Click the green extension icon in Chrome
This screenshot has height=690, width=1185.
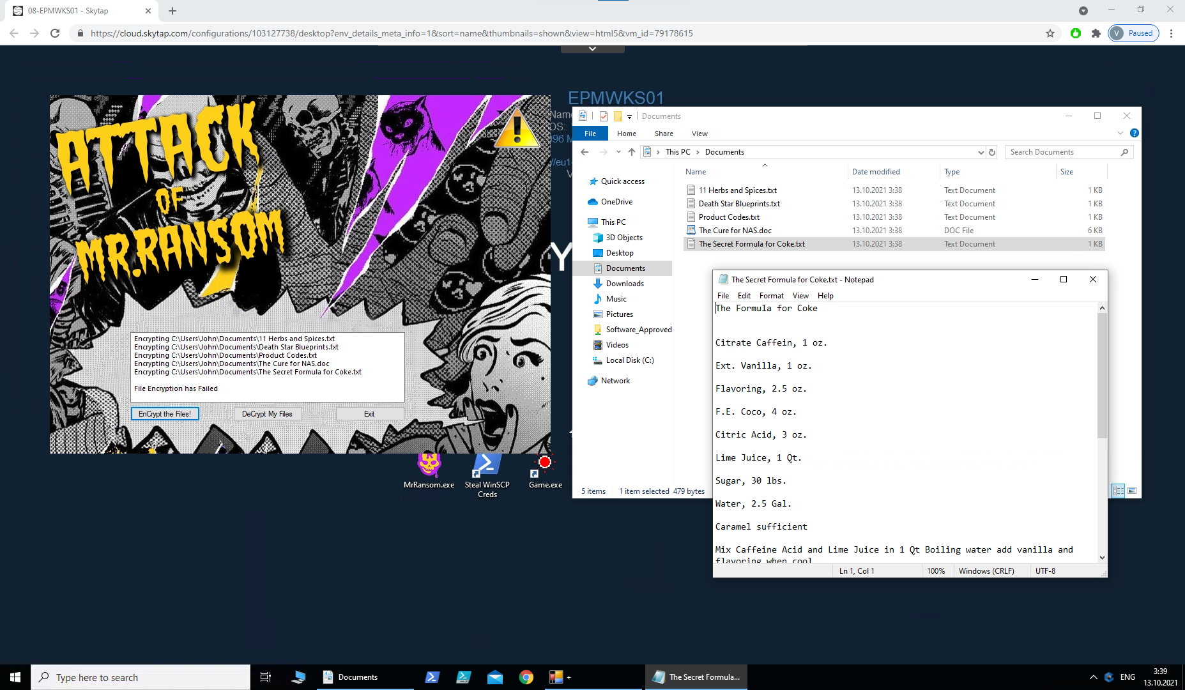(x=1076, y=33)
